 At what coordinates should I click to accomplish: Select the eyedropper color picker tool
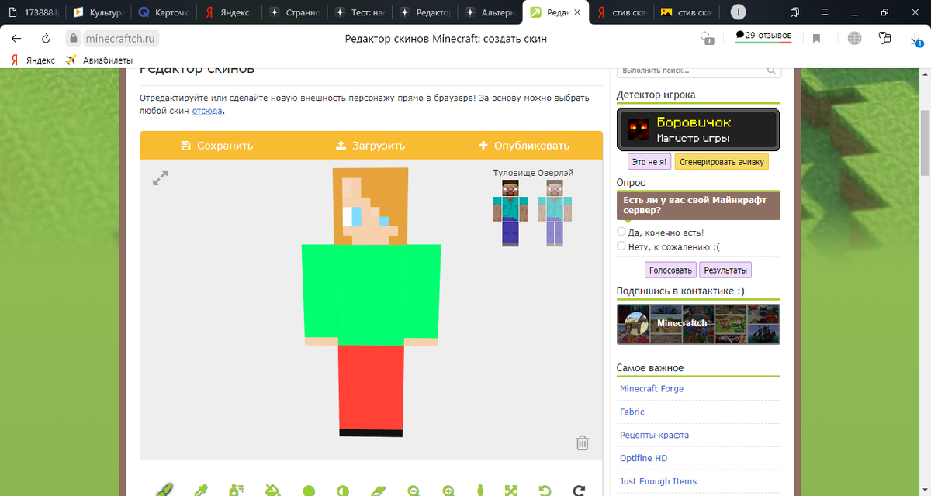point(200,490)
